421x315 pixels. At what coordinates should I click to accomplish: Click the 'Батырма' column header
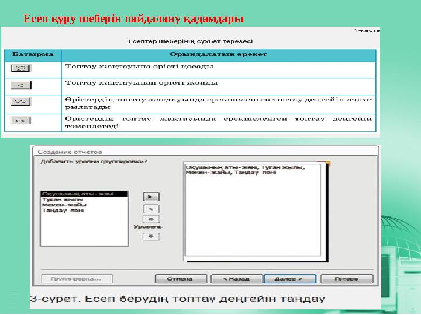pyautogui.click(x=33, y=54)
